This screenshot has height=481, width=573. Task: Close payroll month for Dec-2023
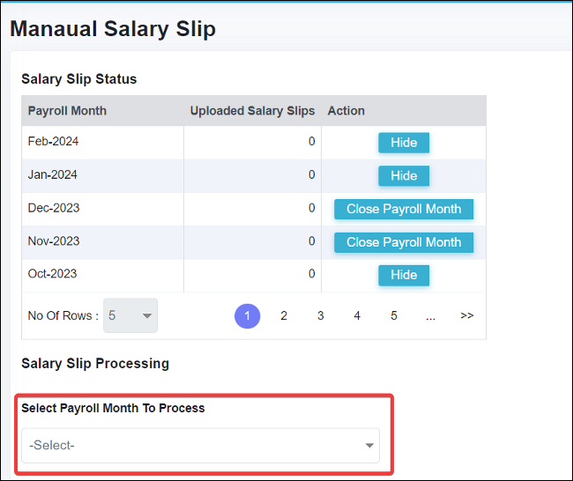(x=404, y=209)
